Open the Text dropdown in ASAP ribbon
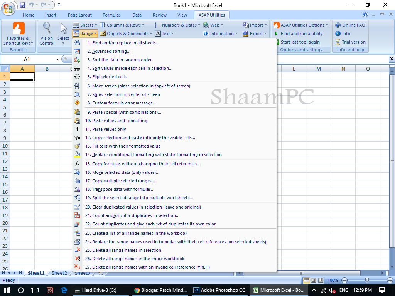Viewport: 395px width, 296px height. point(164,34)
